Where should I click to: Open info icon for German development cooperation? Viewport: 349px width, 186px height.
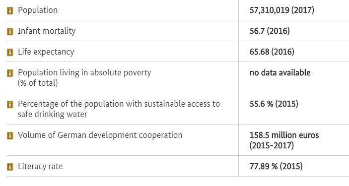pos(10,135)
